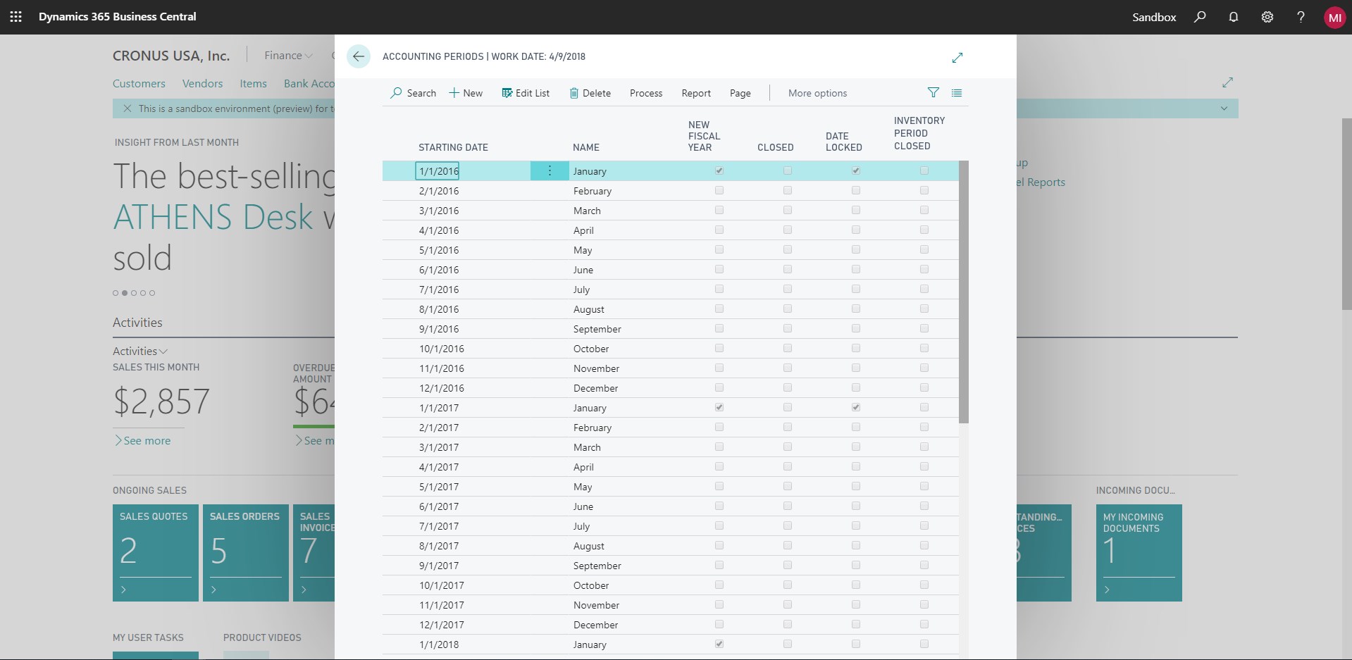
Task: Sort by Name column header
Action: click(586, 147)
